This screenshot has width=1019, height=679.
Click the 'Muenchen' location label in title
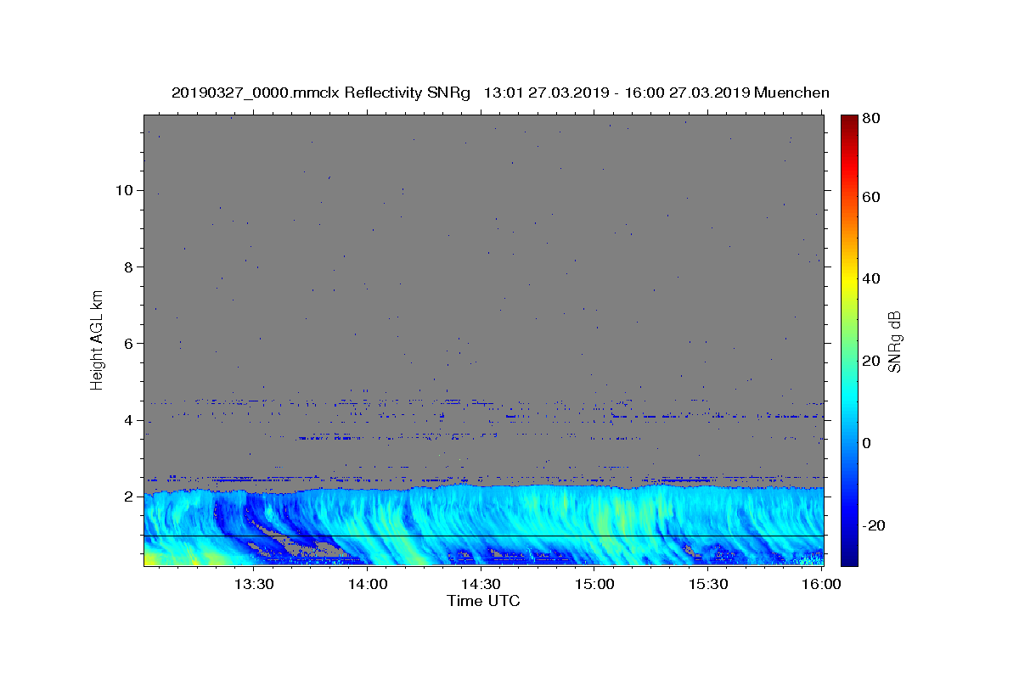(791, 93)
